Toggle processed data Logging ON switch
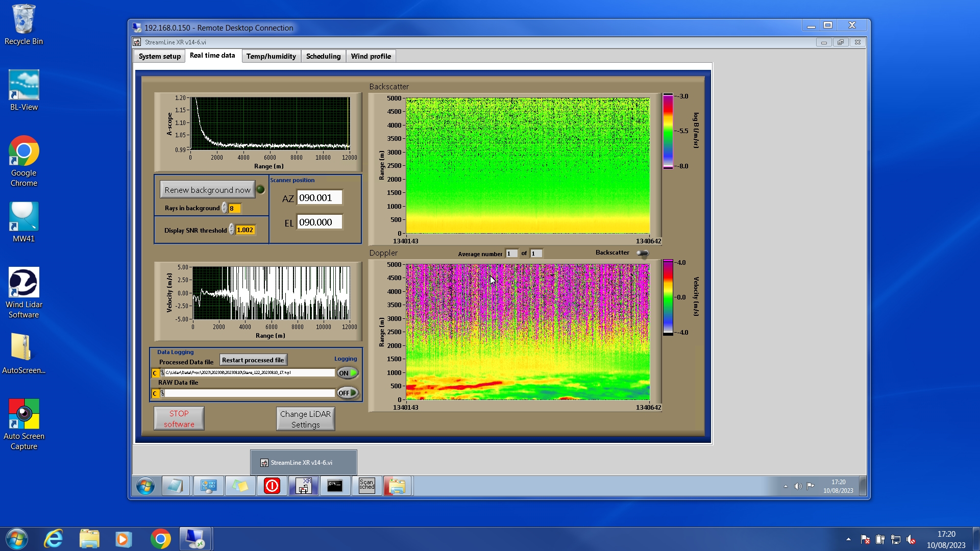This screenshot has width=980, height=551. point(348,373)
